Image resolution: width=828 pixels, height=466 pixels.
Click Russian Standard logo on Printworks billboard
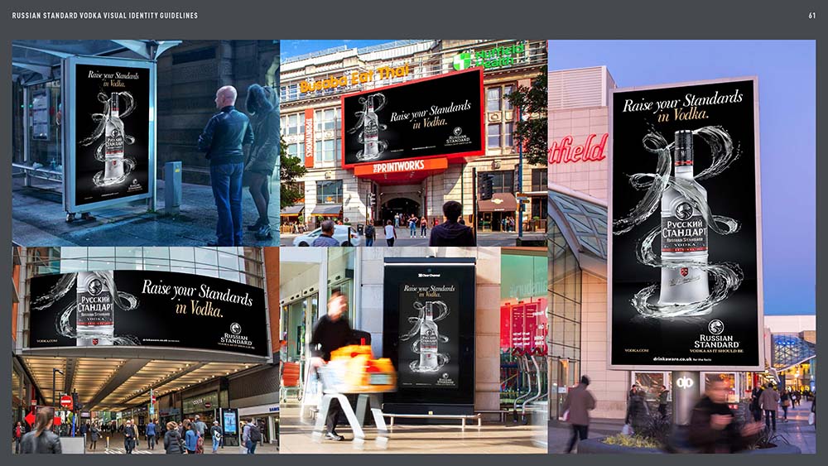click(x=457, y=137)
